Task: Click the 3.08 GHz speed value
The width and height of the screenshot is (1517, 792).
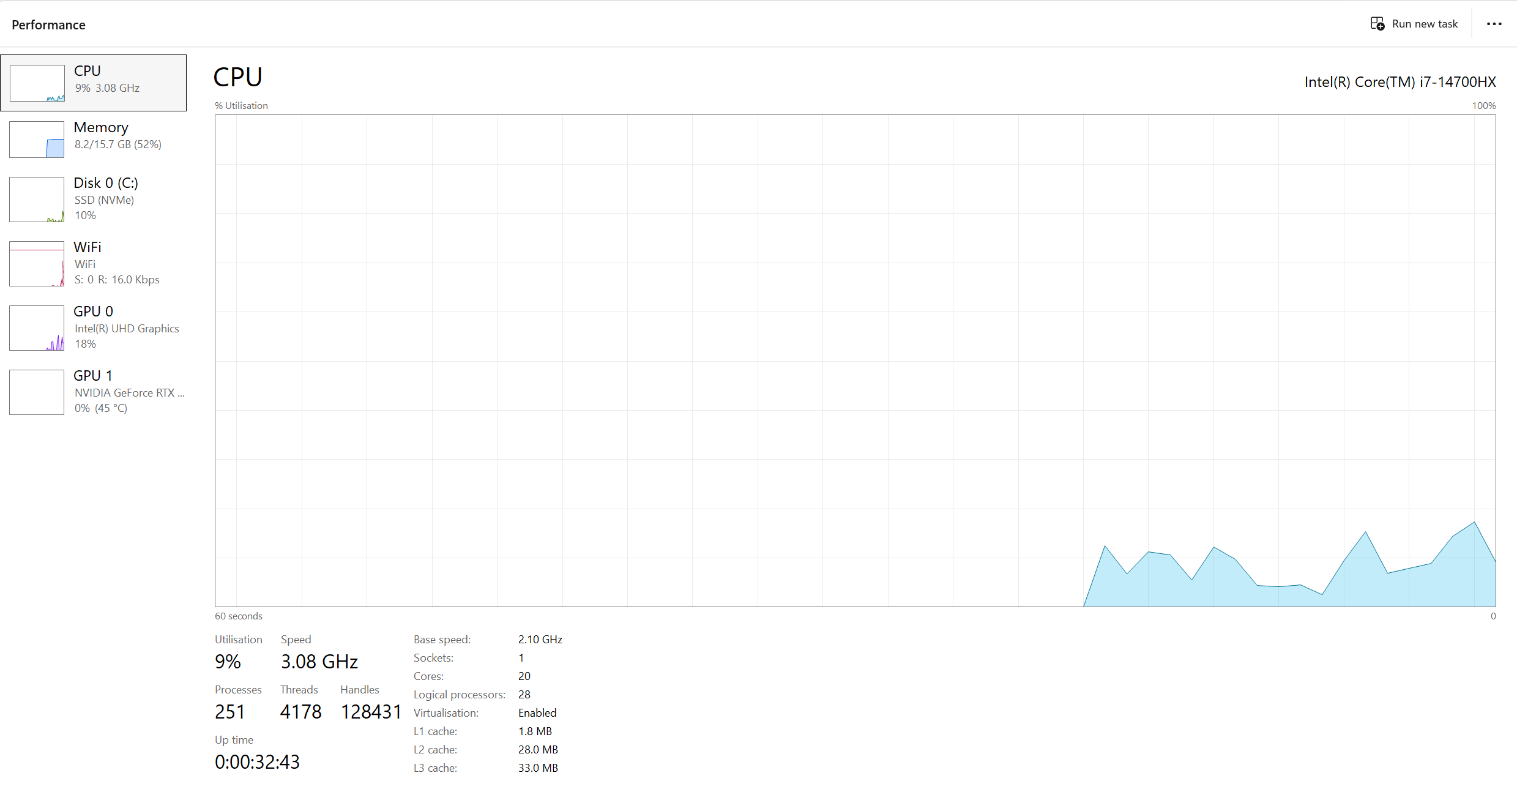Action: pos(319,662)
